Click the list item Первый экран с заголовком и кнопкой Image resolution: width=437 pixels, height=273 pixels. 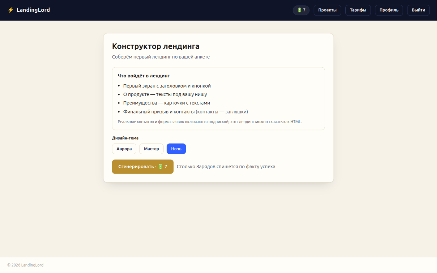click(167, 86)
